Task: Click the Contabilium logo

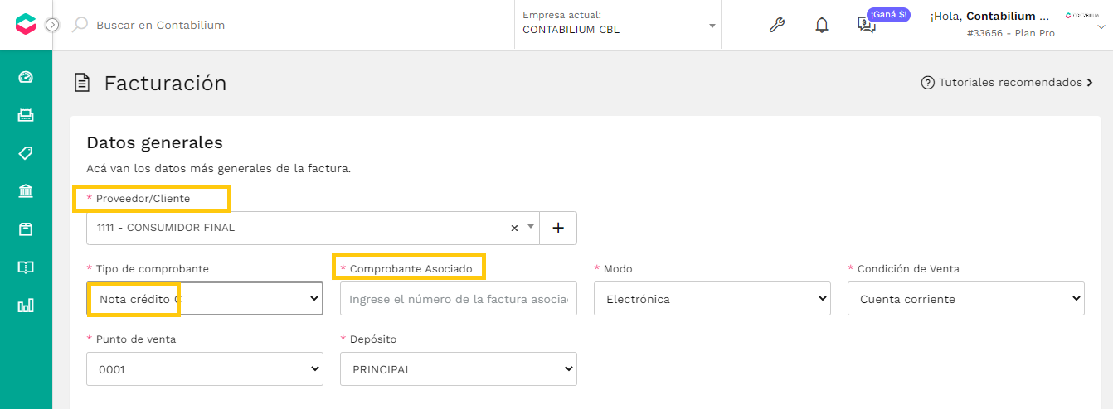Action: 26,25
